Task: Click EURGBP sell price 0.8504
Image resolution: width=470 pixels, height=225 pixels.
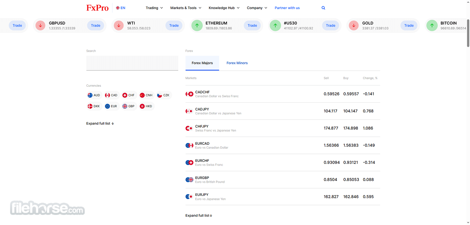Action: point(330,180)
